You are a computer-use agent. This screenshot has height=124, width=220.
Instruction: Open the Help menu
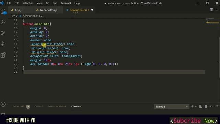tap(77, 3)
